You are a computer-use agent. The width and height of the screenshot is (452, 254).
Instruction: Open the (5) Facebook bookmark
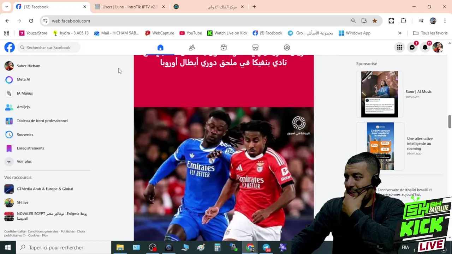[267, 33]
